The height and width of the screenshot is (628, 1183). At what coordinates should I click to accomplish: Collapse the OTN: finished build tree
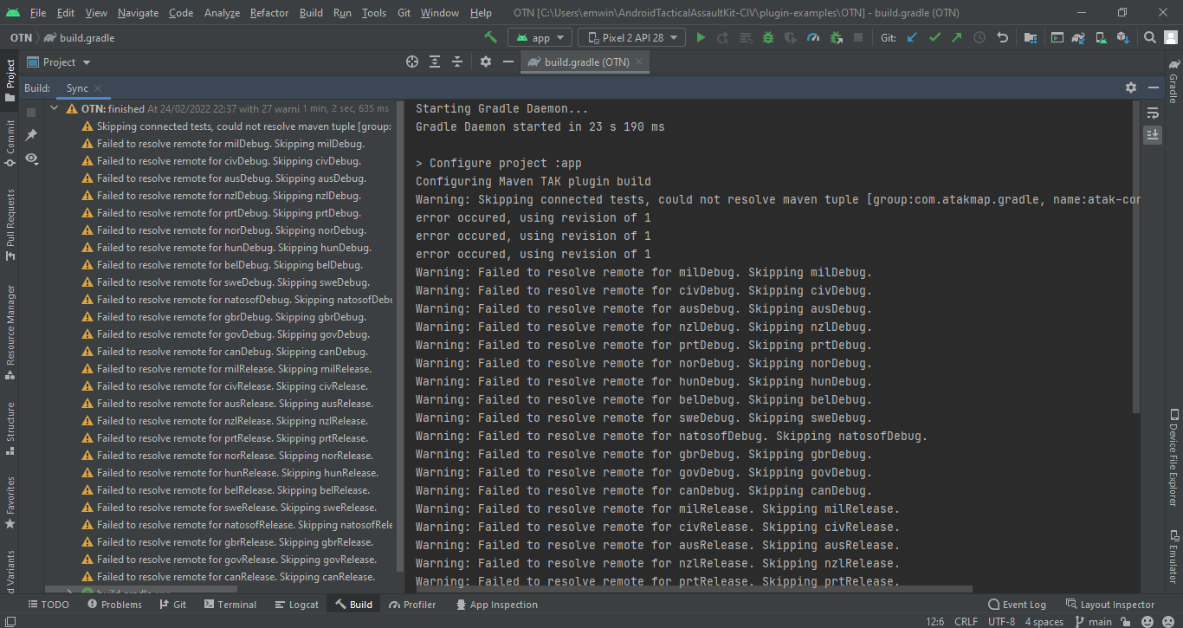54,107
